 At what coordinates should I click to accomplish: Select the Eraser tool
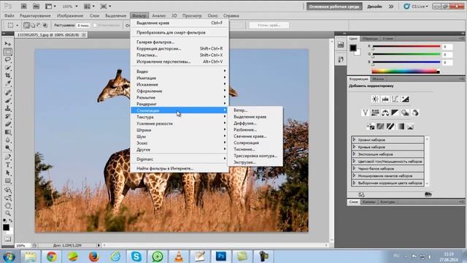[8, 124]
